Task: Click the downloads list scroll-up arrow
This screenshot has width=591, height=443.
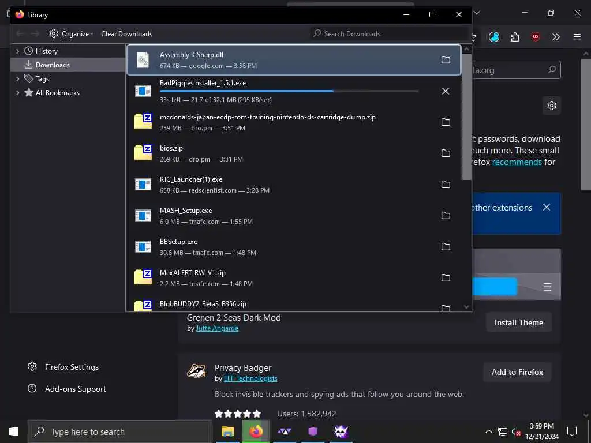Action: tap(466, 49)
